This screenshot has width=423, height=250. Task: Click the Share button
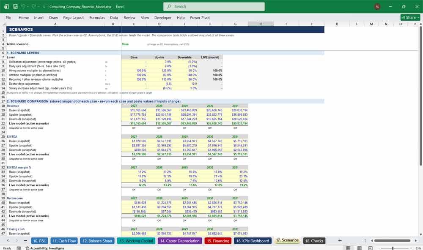[x=410, y=17]
